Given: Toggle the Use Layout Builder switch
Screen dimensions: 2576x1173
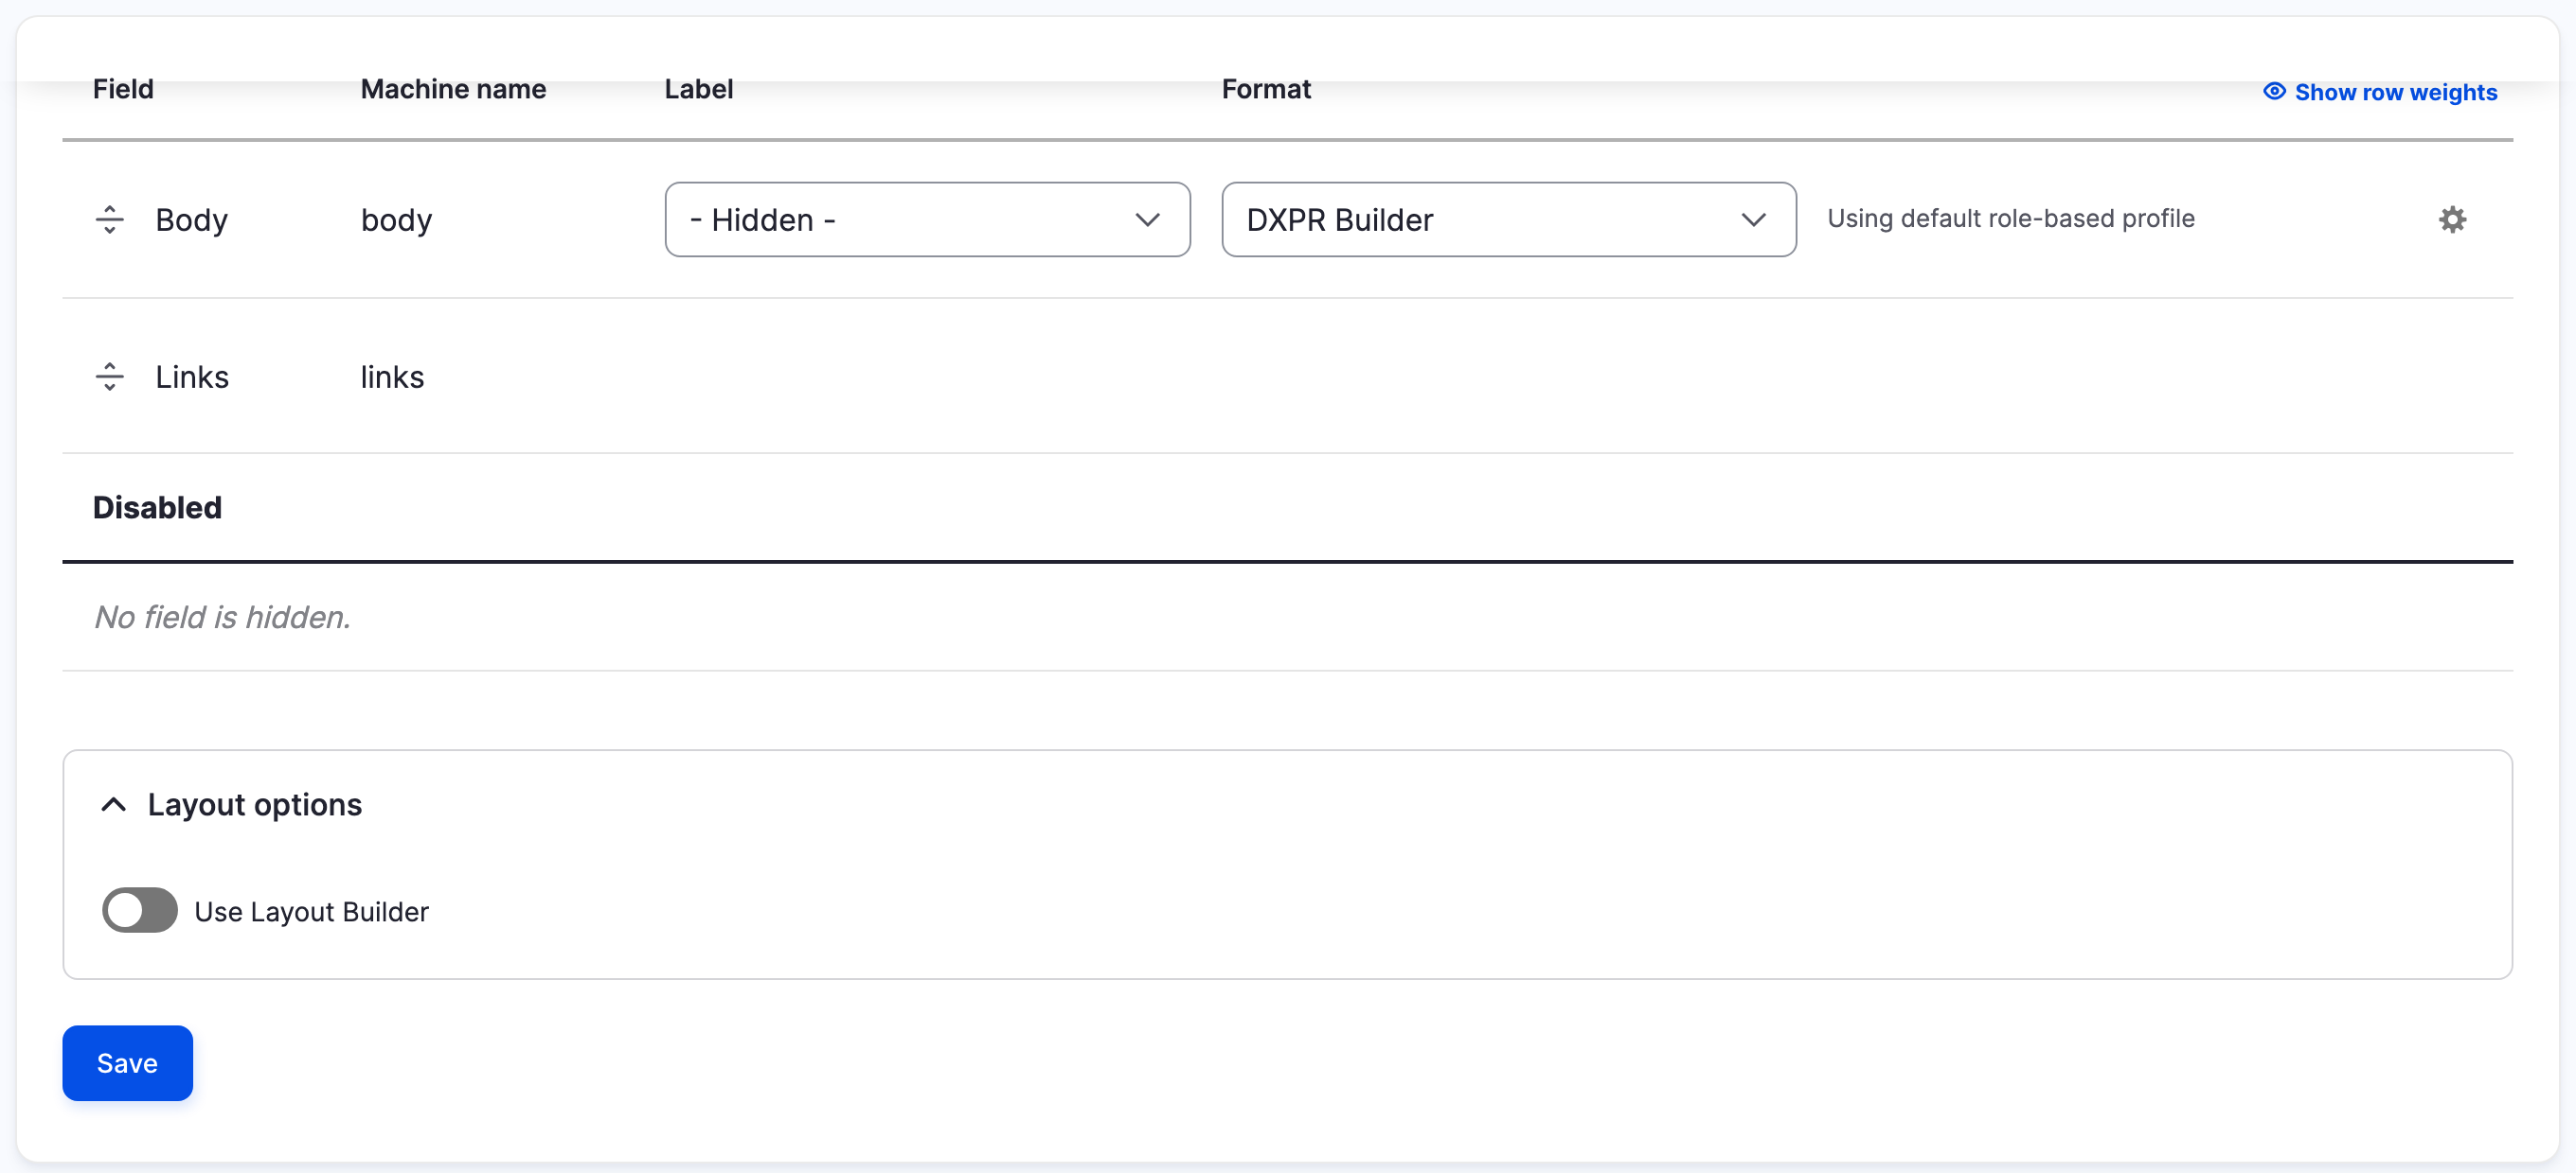Looking at the screenshot, I should [140, 910].
